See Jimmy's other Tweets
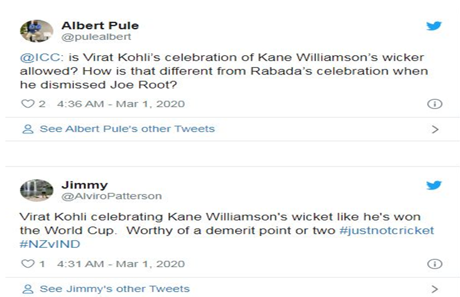 (114, 289)
